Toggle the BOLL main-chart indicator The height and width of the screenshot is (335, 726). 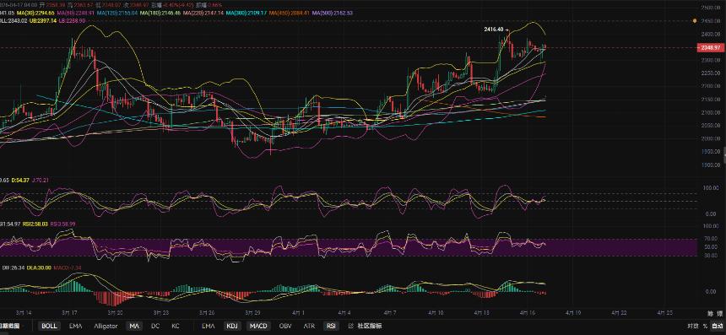pos(49,326)
